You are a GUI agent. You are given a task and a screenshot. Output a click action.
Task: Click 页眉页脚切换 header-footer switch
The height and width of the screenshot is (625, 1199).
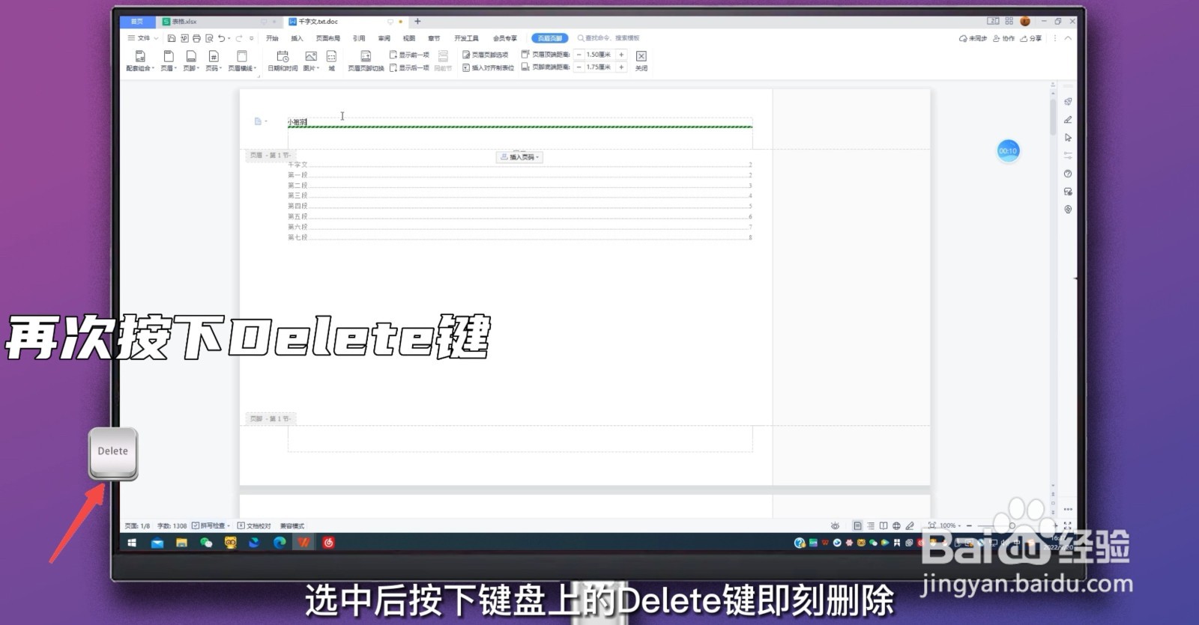(366, 61)
